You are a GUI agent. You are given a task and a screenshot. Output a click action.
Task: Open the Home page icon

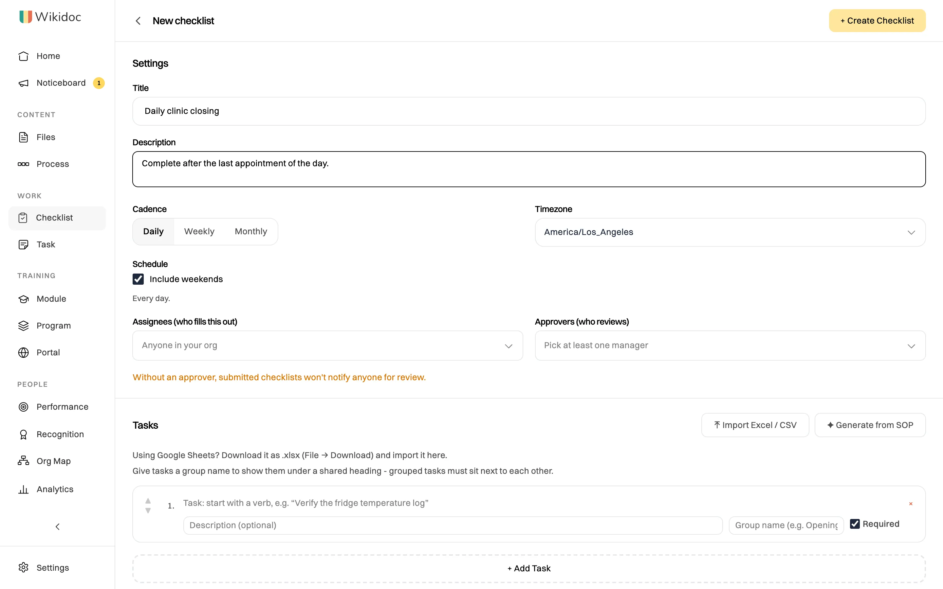(23, 56)
